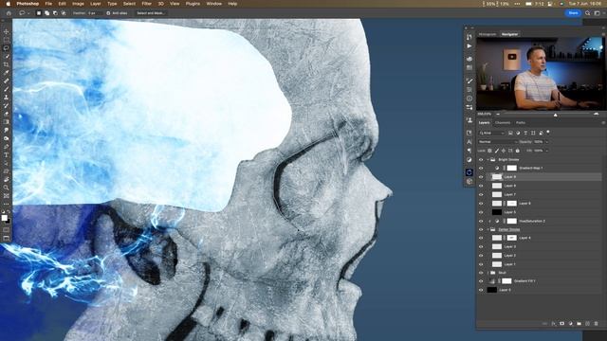
Task: Open the Opacity slider dropdown arrow
Action: [x=546, y=142]
